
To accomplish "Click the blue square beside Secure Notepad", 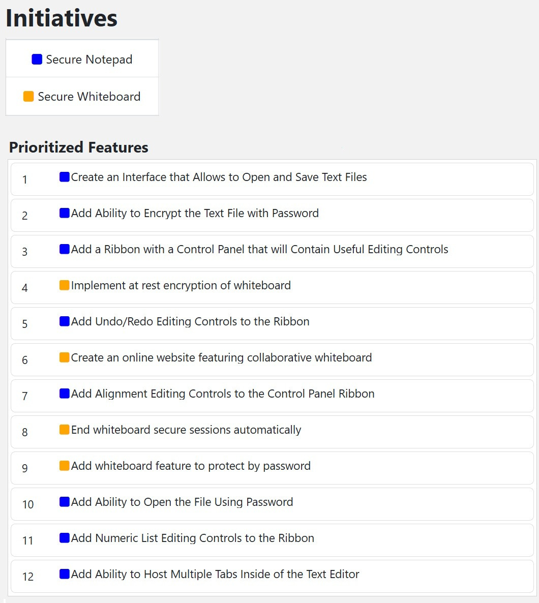I will pos(37,59).
